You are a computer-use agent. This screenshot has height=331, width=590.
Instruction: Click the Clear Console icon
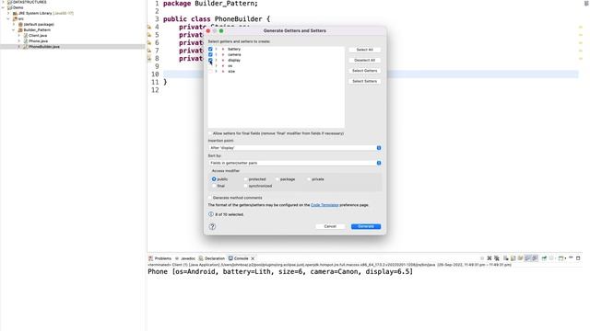[506, 258]
